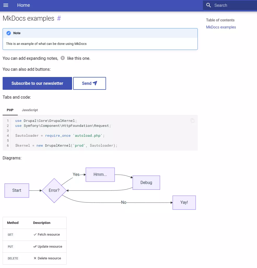Viewport: 257px width, 268px height.
Task: Click the Debug diagram node
Action: point(146,183)
